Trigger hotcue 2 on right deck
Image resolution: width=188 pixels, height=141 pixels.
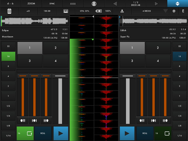coord(158,48)
